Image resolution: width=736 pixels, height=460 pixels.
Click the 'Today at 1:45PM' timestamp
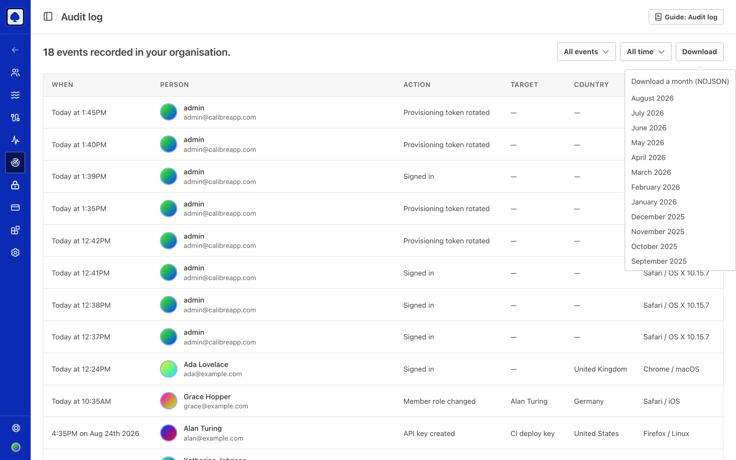pyautogui.click(x=79, y=113)
